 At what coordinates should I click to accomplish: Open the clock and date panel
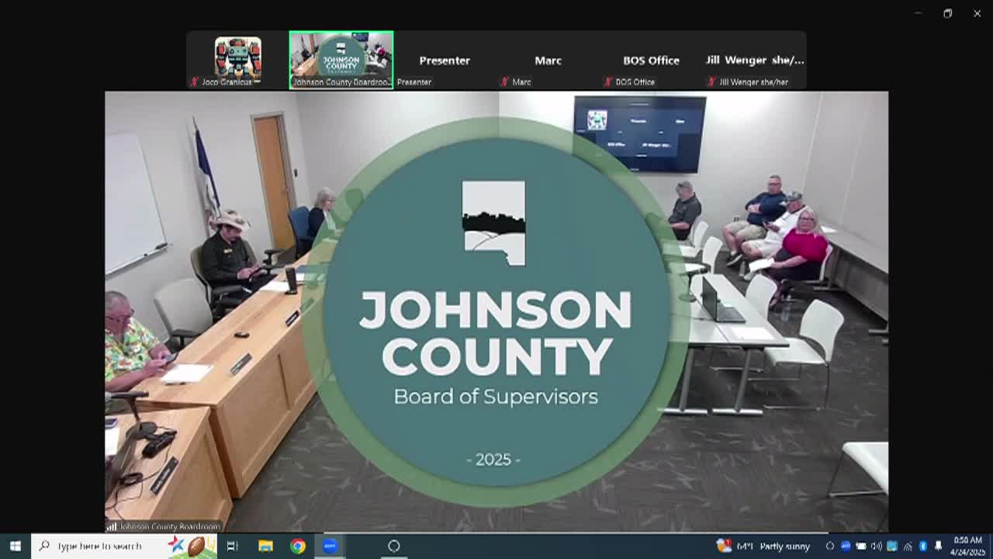(x=967, y=546)
